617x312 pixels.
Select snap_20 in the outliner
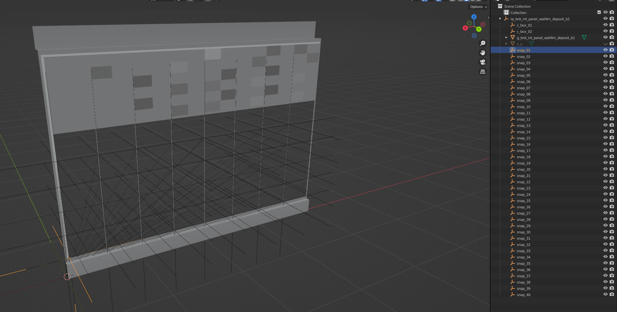(523, 170)
